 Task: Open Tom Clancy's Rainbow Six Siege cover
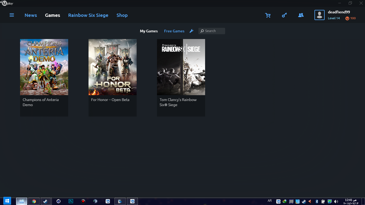[181, 67]
